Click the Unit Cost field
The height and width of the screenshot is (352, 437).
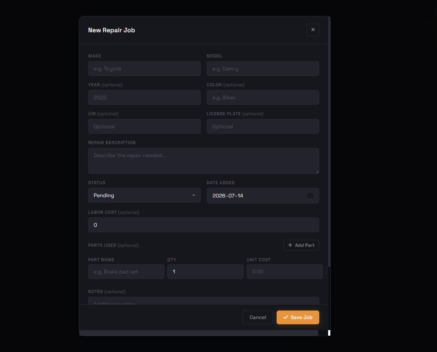284,272
